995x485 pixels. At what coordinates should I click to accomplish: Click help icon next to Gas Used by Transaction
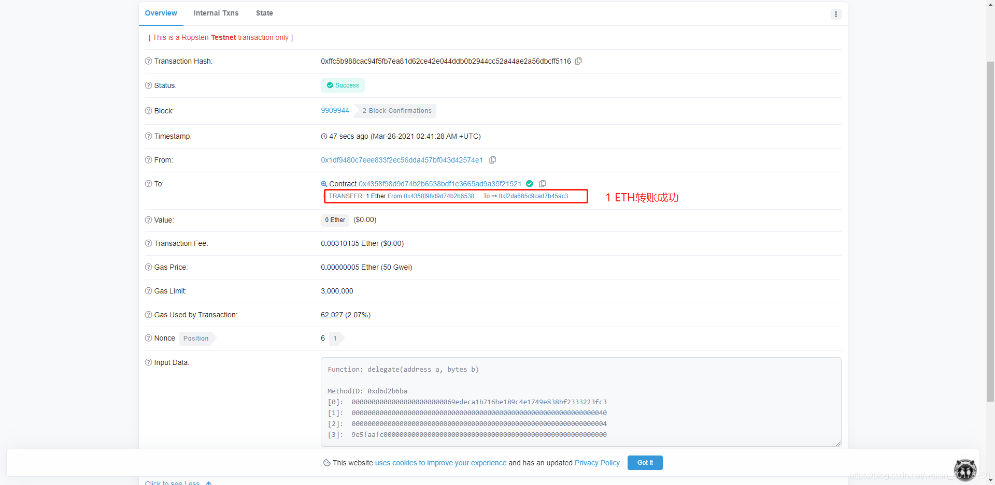click(x=148, y=315)
